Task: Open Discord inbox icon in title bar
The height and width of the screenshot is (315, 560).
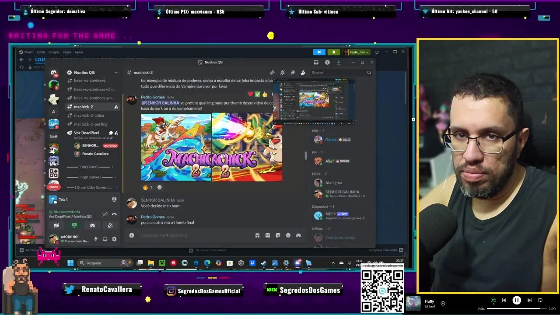Action: pos(316,63)
